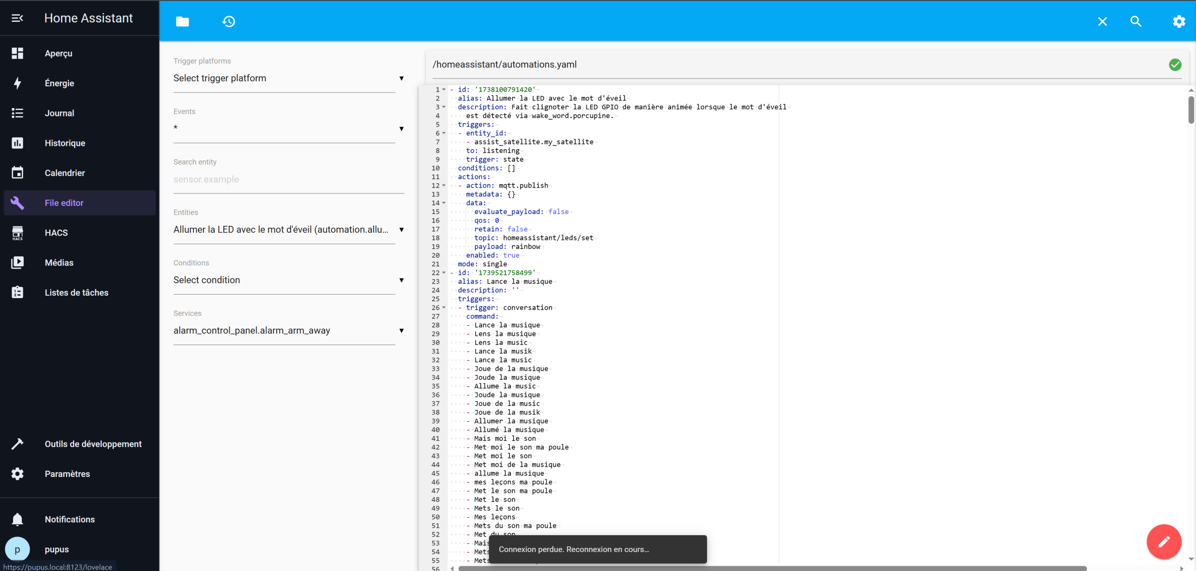This screenshot has width=1196, height=571.
Task: Open the Trigger platforms dropdown
Action: [x=289, y=78]
